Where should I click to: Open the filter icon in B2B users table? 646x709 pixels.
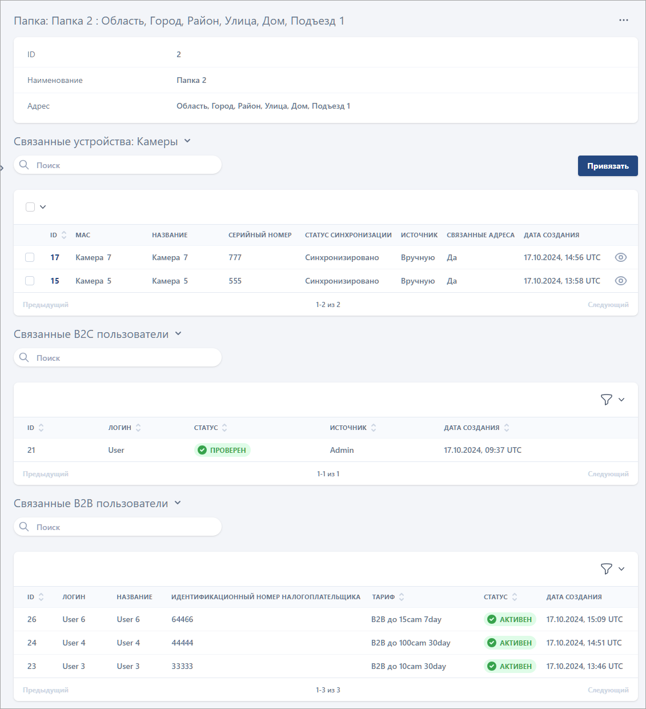[x=607, y=569]
